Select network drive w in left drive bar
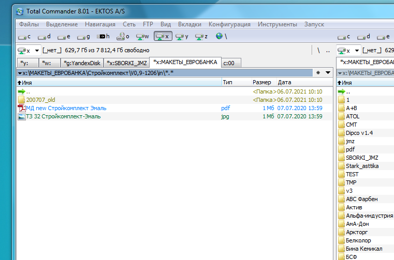The image size is (394, 260). point(142,37)
